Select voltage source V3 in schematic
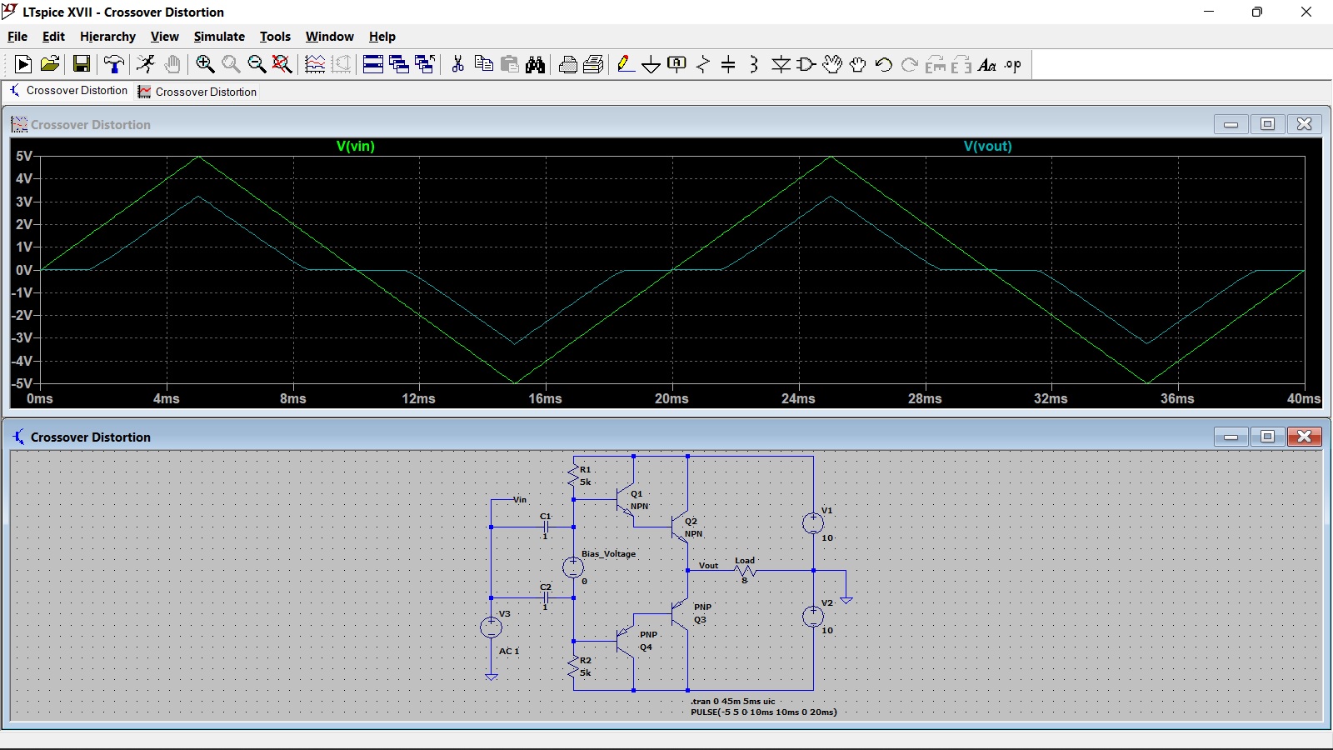 click(x=492, y=627)
